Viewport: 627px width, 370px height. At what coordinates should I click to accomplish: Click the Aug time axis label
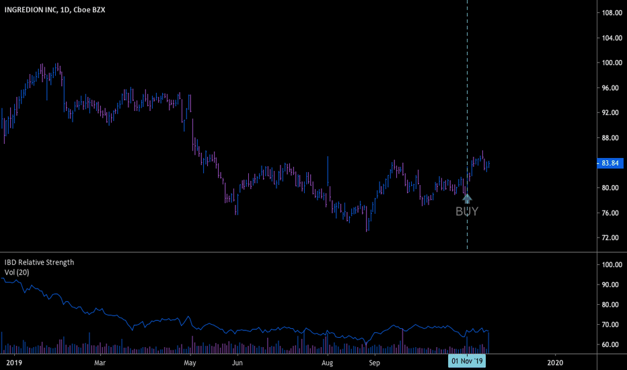coord(328,363)
